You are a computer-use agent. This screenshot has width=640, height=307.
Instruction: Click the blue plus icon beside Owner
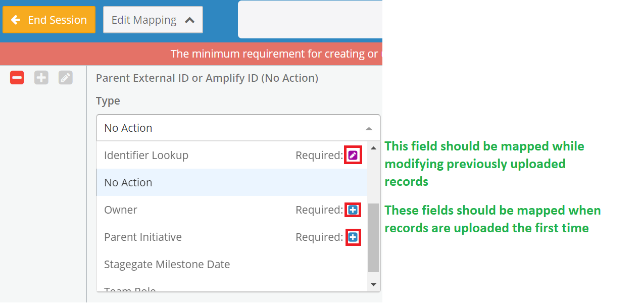click(x=353, y=210)
